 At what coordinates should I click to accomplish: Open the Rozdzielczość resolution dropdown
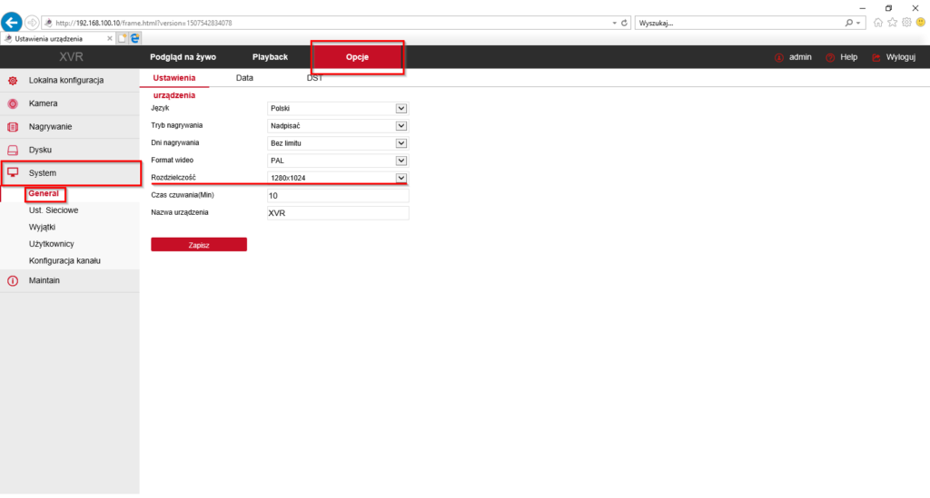point(401,178)
